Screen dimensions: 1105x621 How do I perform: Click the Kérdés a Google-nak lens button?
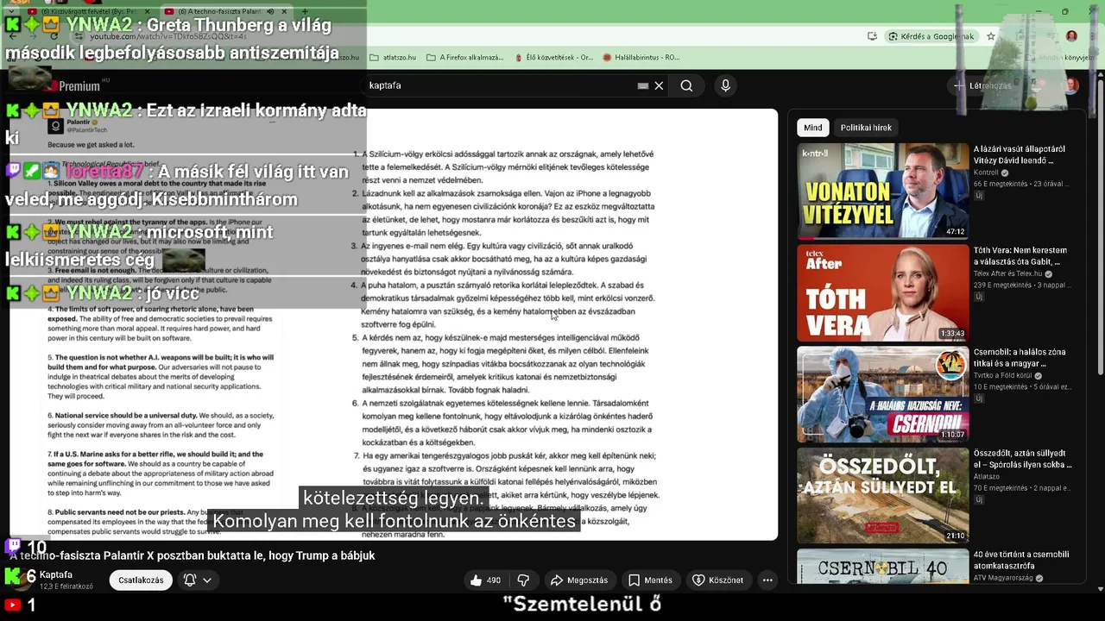(x=931, y=36)
